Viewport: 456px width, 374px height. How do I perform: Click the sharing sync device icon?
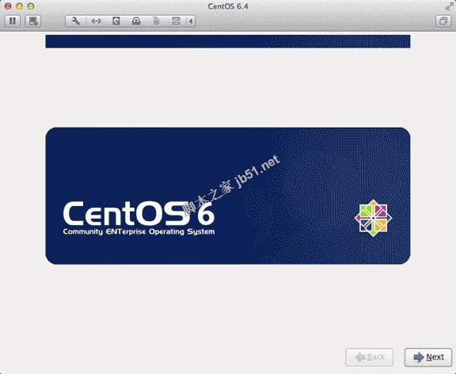pos(176,21)
